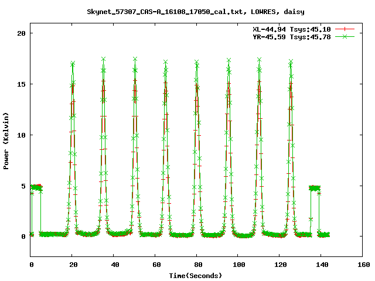
Task: Click the x-axis value 120
Action: pyautogui.click(x=281, y=265)
